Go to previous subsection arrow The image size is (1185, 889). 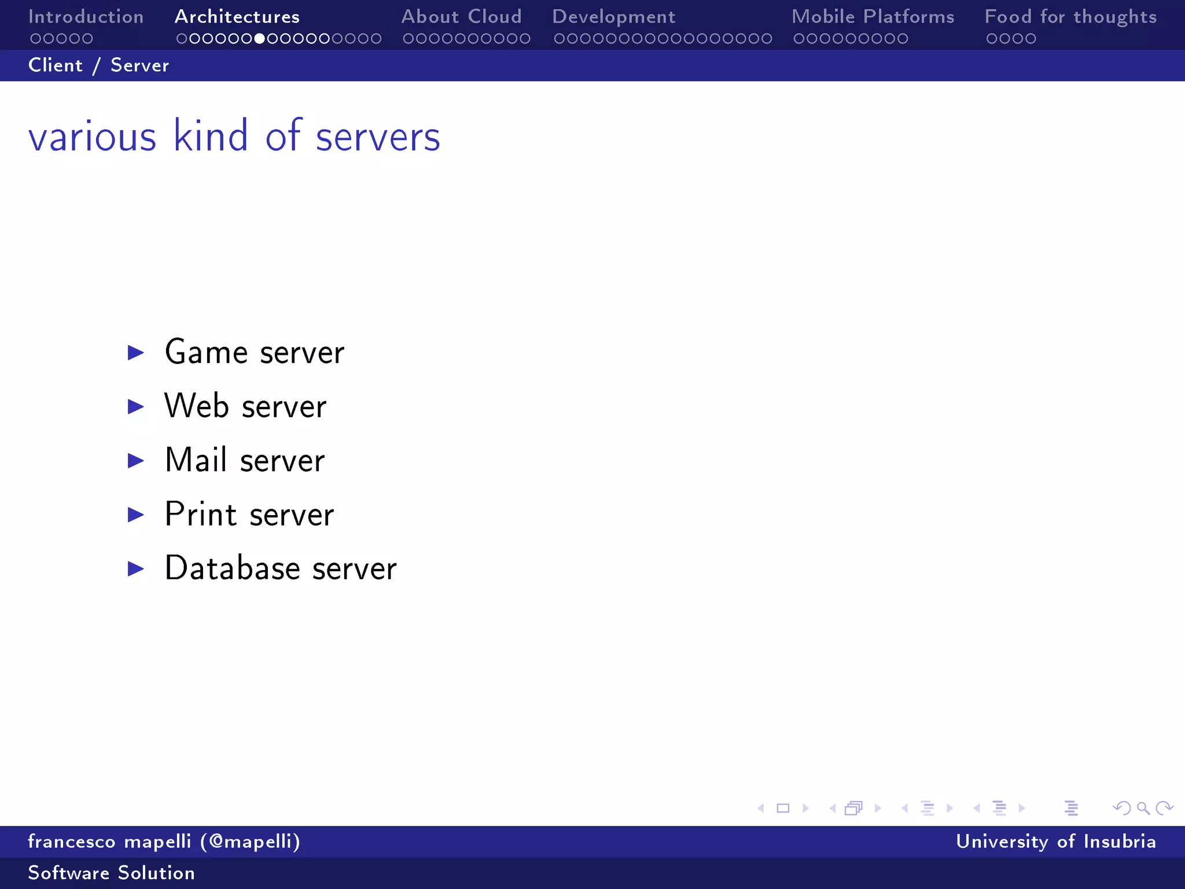pyautogui.click(x=904, y=808)
